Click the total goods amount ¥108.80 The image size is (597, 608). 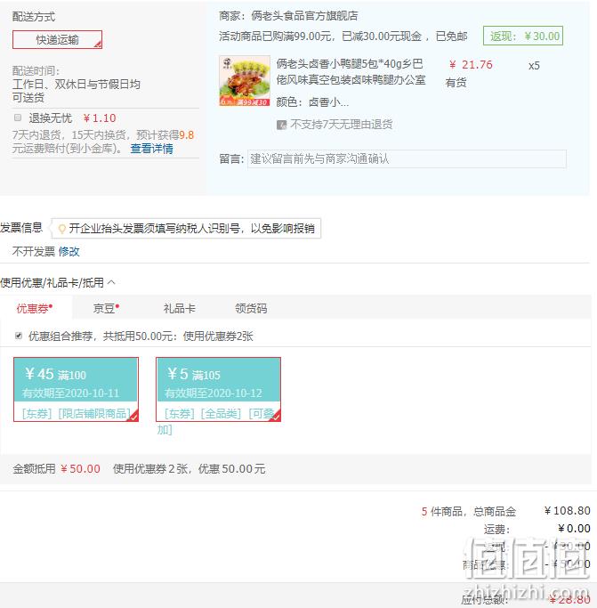[567, 511]
